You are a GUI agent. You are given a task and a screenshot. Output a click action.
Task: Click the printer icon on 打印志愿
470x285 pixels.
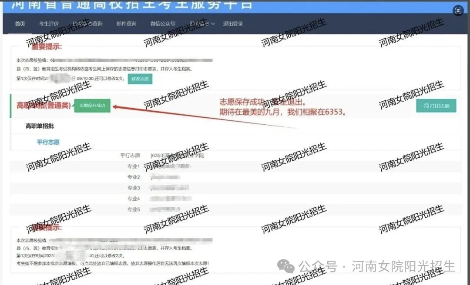(x=426, y=106)
